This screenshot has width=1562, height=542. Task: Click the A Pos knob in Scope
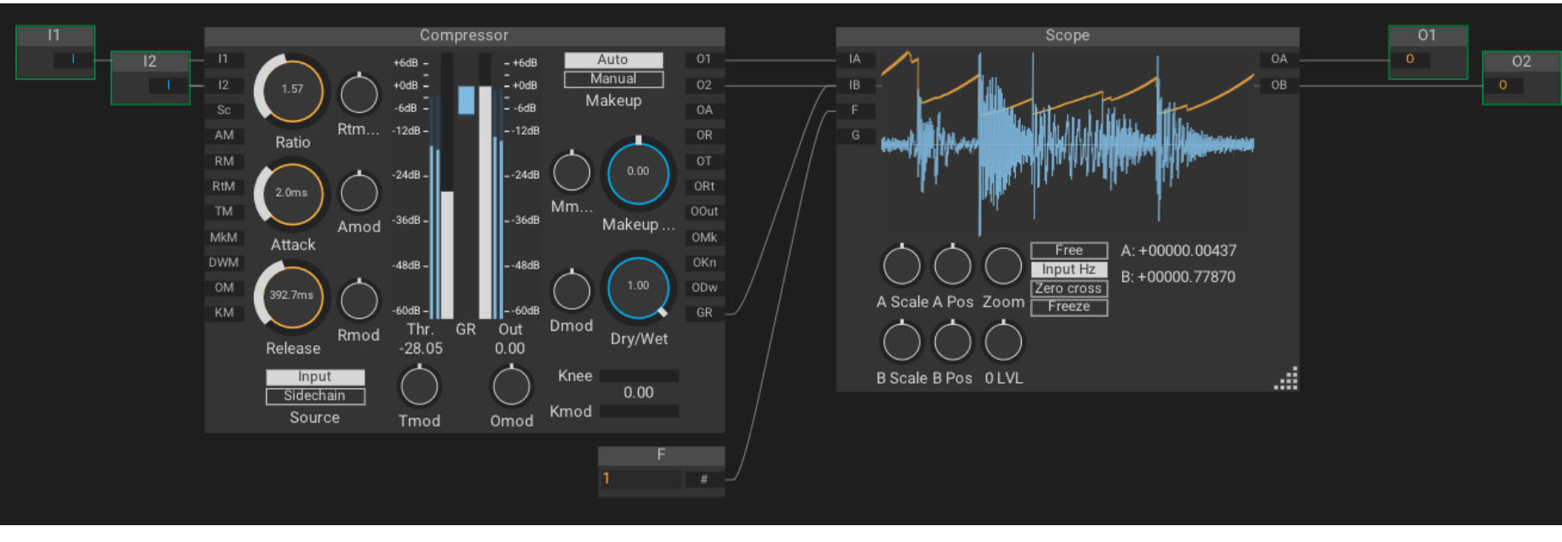953,266
